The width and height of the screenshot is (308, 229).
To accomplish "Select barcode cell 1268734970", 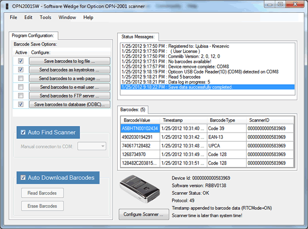I will tap(140, 154).
